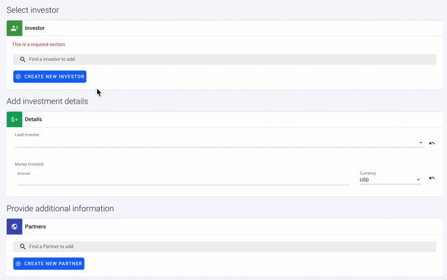Image resolution: width=447 pixels, height=280 pixels.
Task: Focus the Find a Investor search box
Action: pos(225,59)
